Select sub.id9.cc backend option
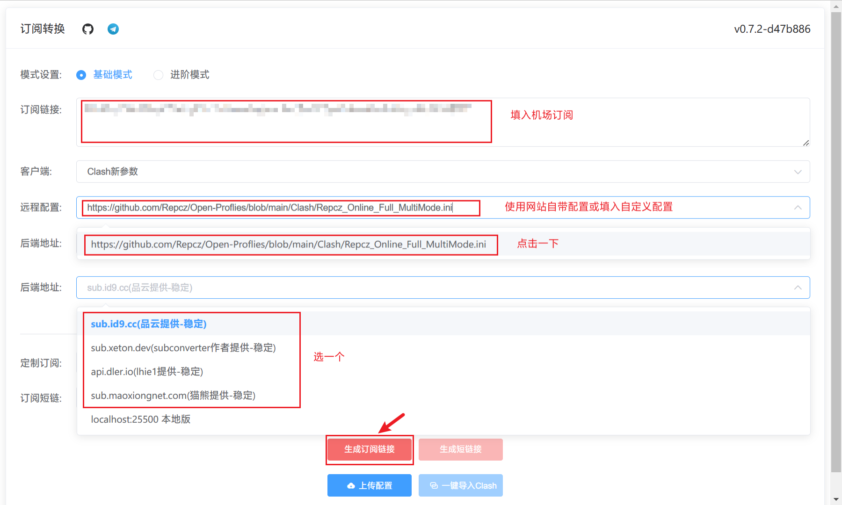842x505 pixels. pyautogui.click(x=149, y=324)
